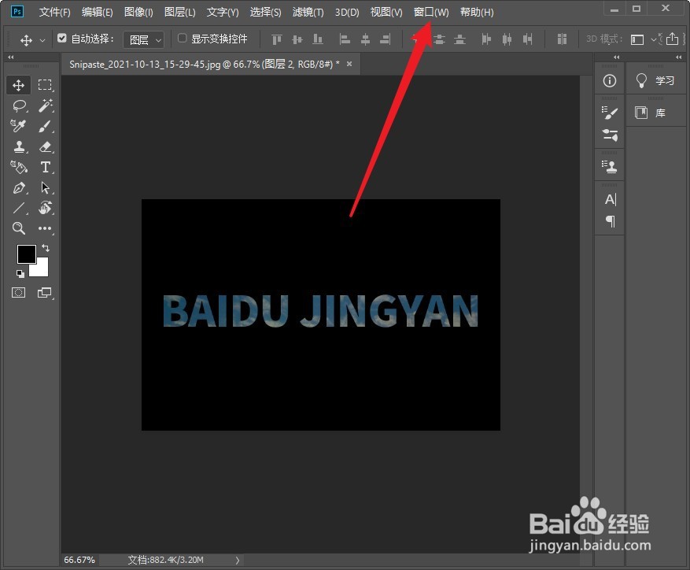Select the Eraser tool
Image resolution: width=690 pixels, height=570 pixels.
click(x=45, y=146)
